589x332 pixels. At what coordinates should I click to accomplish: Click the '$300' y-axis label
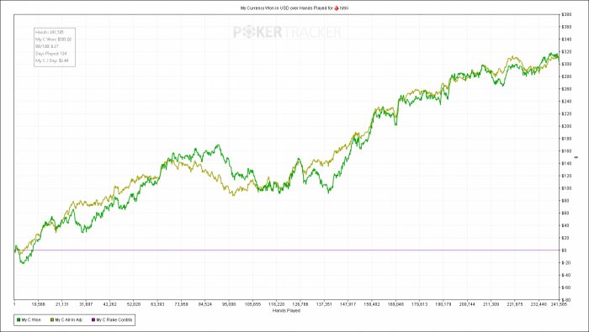pos(566,64)
